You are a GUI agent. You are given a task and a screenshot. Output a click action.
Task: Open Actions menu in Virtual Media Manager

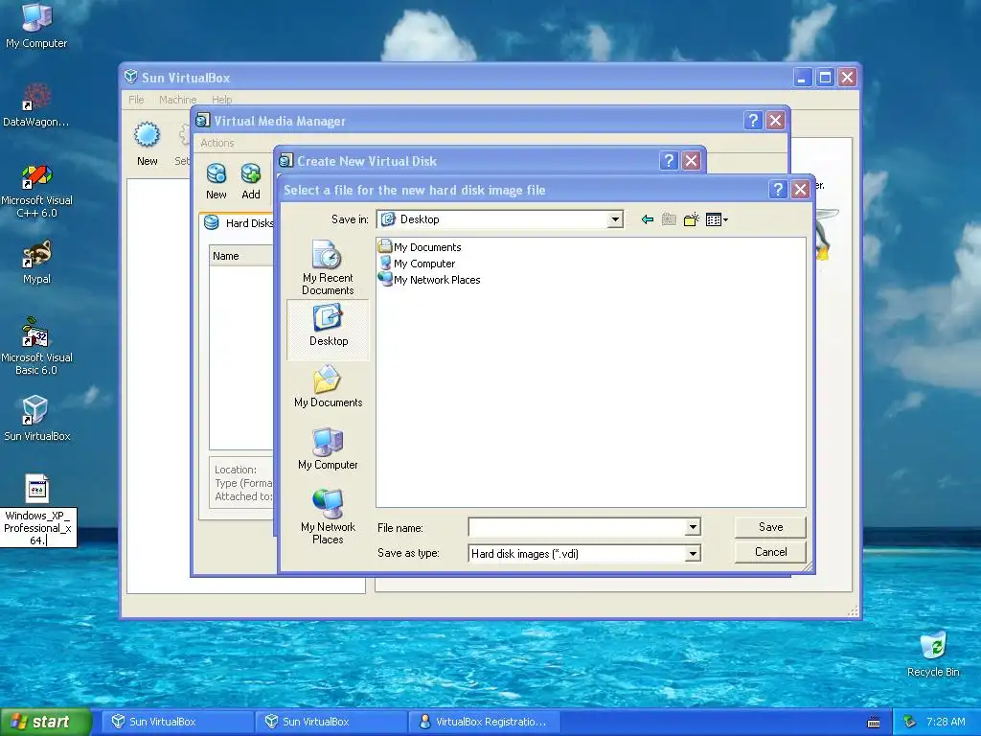tap(217, 144)
